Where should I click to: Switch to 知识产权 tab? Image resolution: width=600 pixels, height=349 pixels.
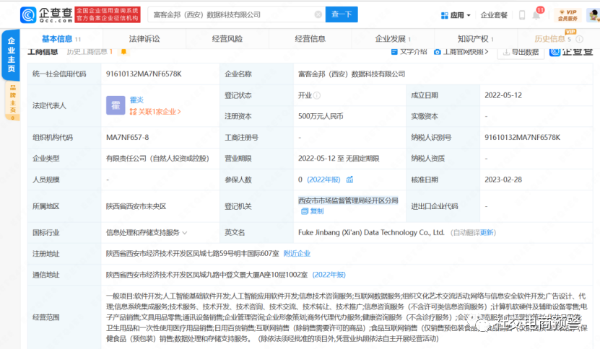click(x=476, y=39)
